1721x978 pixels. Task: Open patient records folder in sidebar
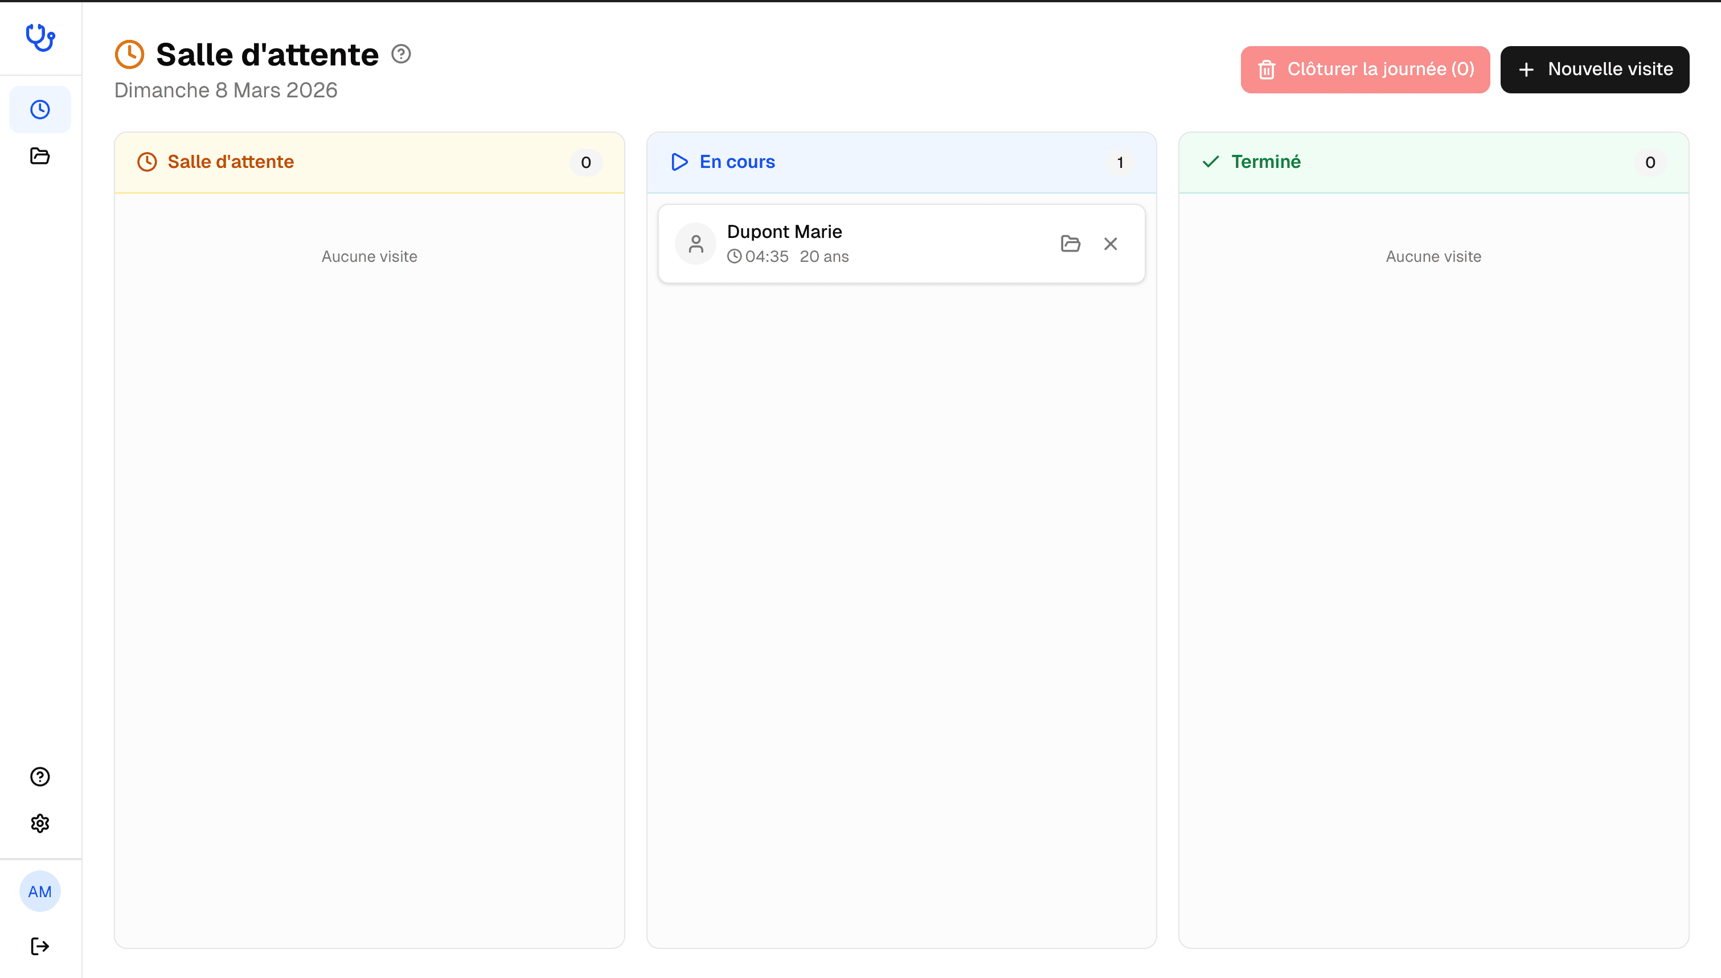pyautogui.click(x=40, y=156)
